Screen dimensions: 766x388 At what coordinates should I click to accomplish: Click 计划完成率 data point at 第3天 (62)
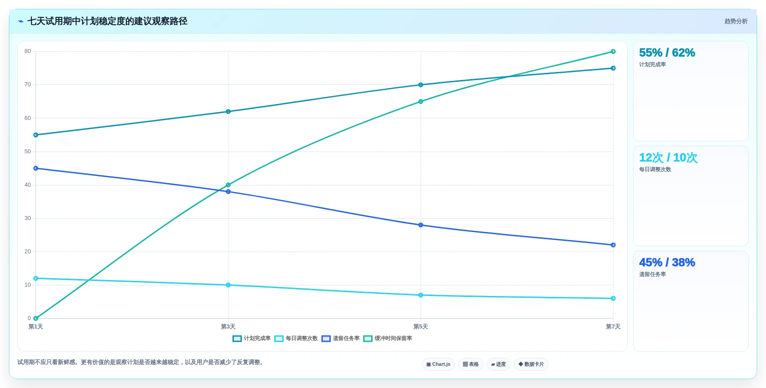coord(228,112)
